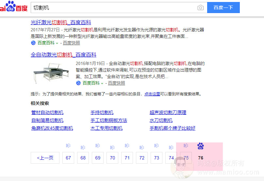Screen dimensions: 264x181
Task: Click the 点击这里 link for all results
Action: [x=152, y=94]
